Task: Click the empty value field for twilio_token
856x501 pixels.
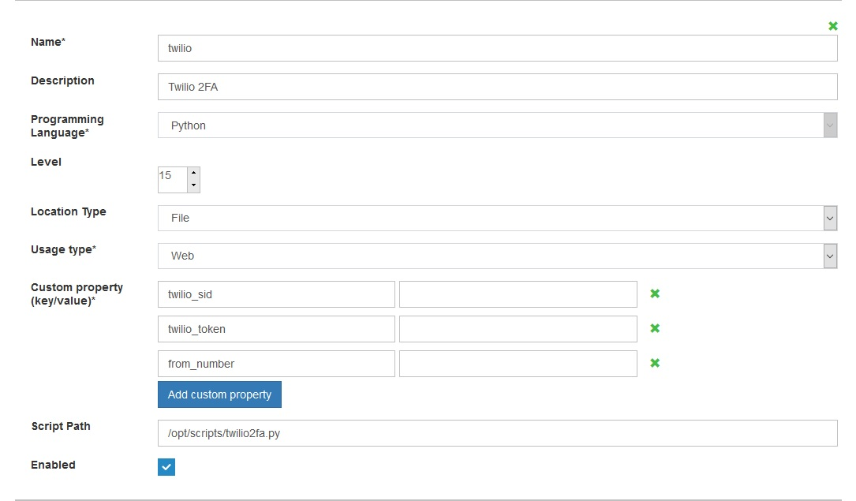Action: [x=518, y=329]
